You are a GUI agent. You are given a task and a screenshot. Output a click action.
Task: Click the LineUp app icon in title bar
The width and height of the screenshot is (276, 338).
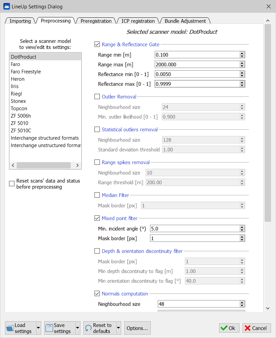(x=7, y=6)
